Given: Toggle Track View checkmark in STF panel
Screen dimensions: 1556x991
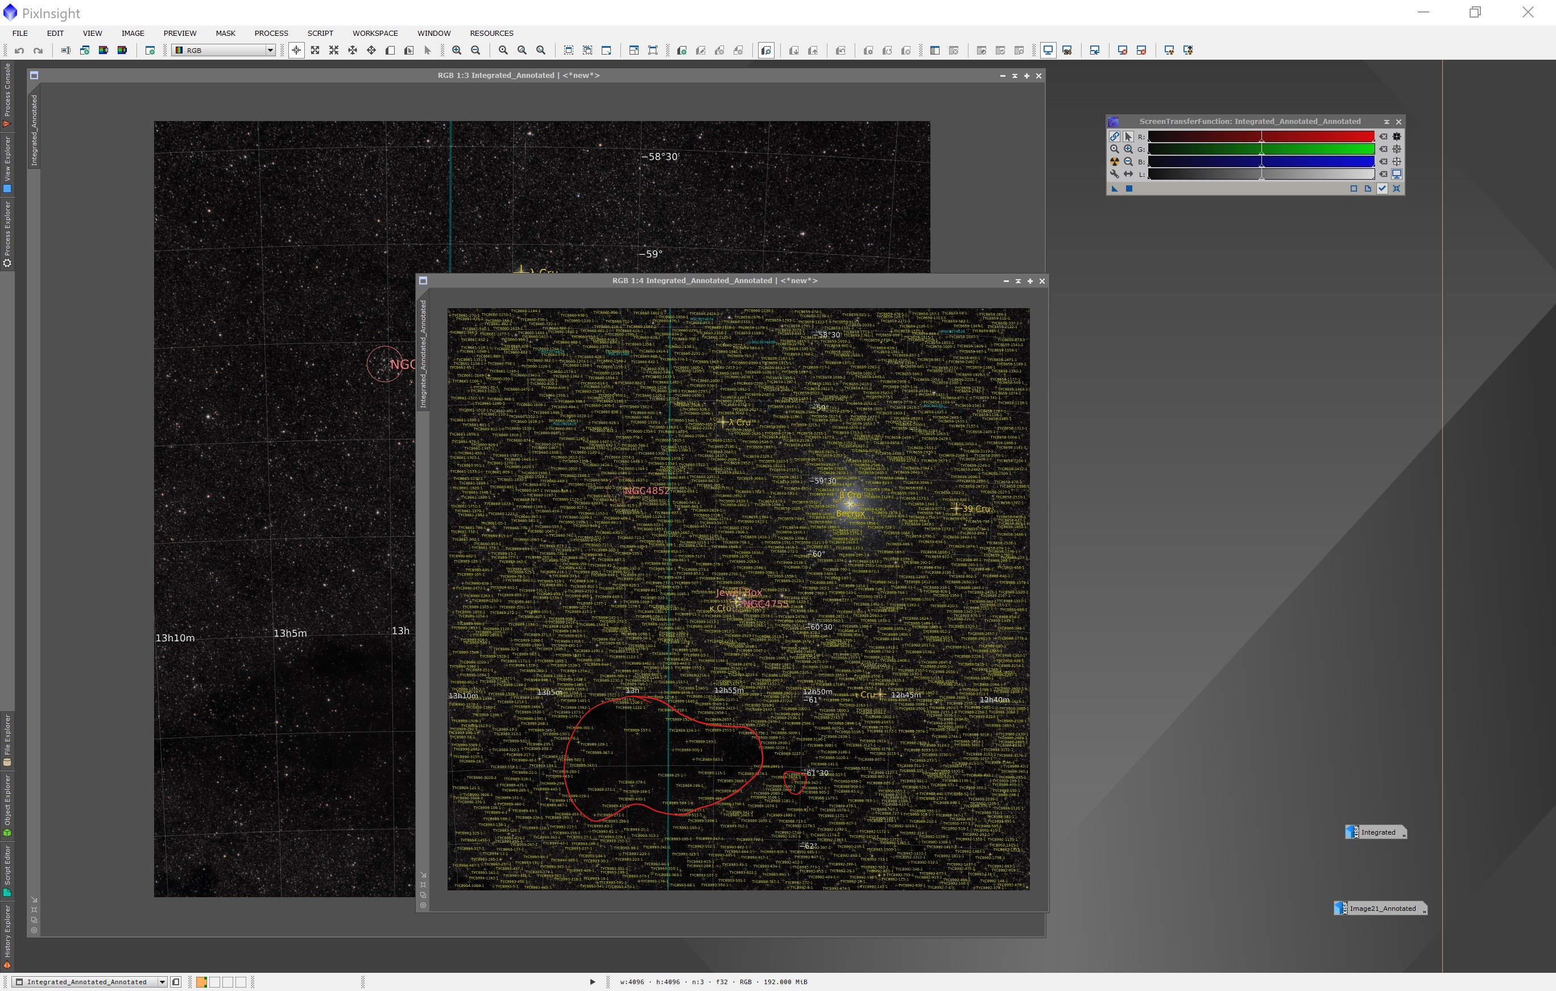Looking at the screenshot, I should click(1382, 189).
